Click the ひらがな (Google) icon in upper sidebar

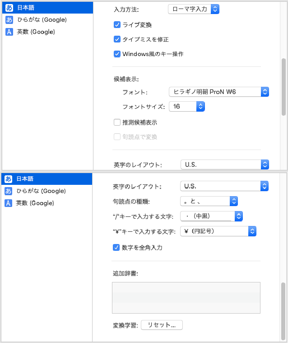(9, 20)
